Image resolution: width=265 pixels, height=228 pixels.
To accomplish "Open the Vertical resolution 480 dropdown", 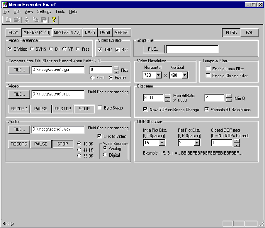I will pos(185,75).
